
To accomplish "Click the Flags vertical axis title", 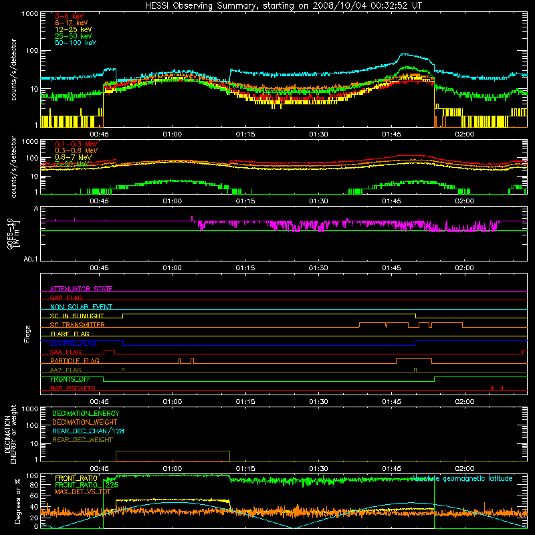I will pos(27,334).
